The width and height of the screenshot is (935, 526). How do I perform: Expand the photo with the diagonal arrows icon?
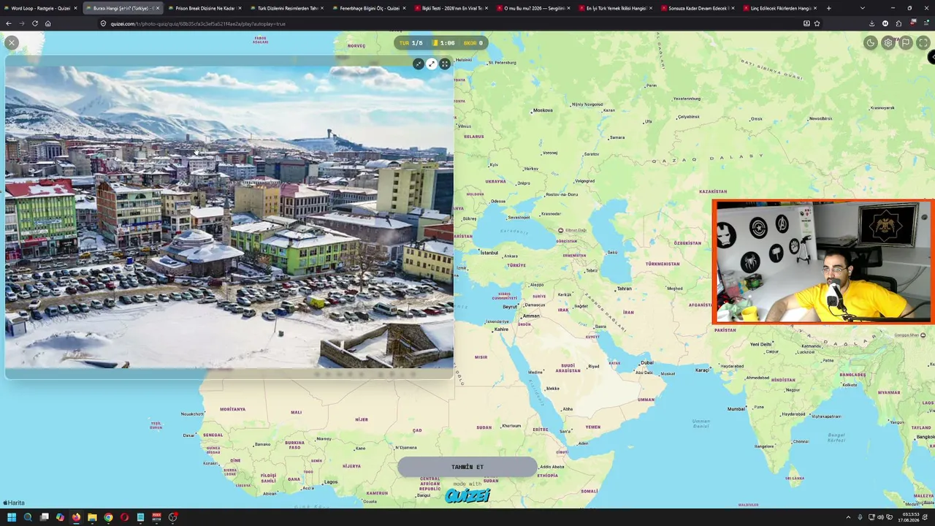(432, 64)
